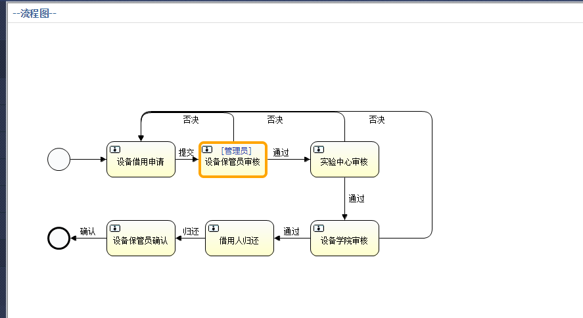
Task: Click the 归还 transition label
Action: click(x=191, y=231)
